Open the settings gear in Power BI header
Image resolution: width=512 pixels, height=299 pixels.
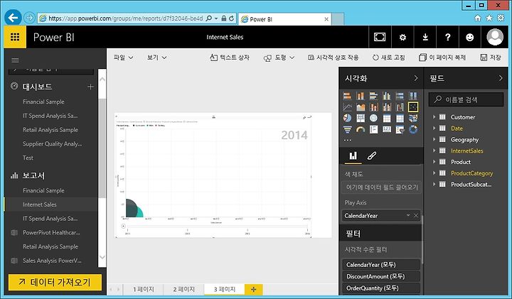[x=402, y=37]
